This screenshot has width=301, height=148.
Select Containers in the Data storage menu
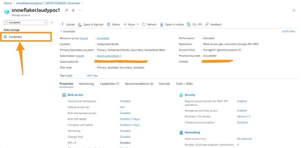[15, 37]
